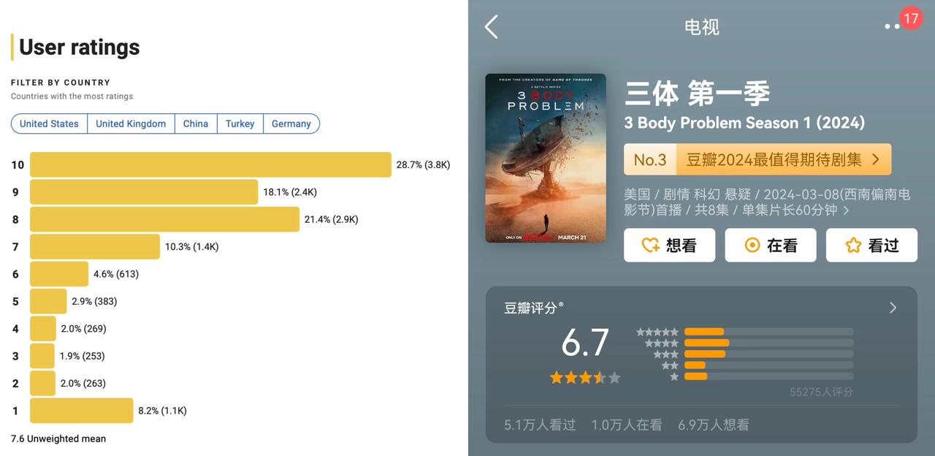Open the No.3 豆瓣2024最值得期待剧集 banner
Screen dimensions: 935x456
(757, 159)
